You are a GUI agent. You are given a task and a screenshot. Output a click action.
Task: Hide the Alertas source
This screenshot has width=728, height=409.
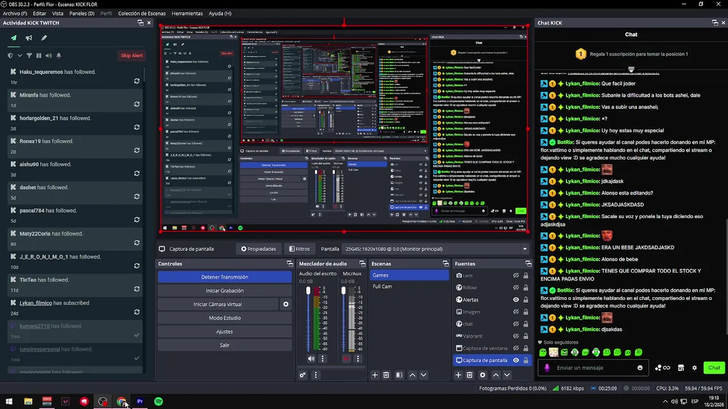click(516, 299)
